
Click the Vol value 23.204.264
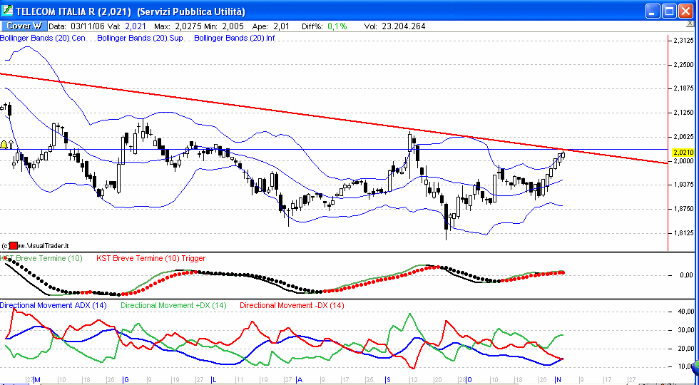(x=404, y=26)
